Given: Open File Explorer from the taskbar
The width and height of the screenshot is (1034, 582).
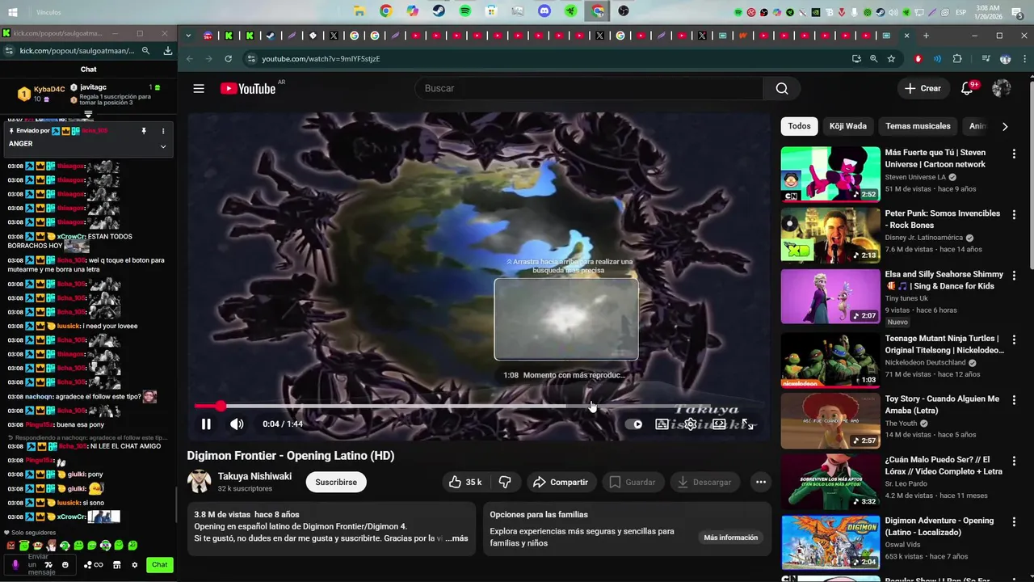Looking at the screenshot, I should 359,11.
